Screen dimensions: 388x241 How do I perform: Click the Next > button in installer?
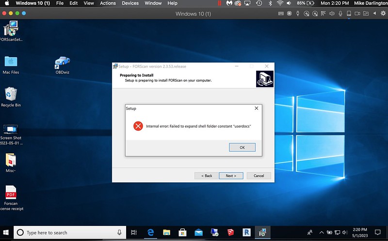point(231,176)
